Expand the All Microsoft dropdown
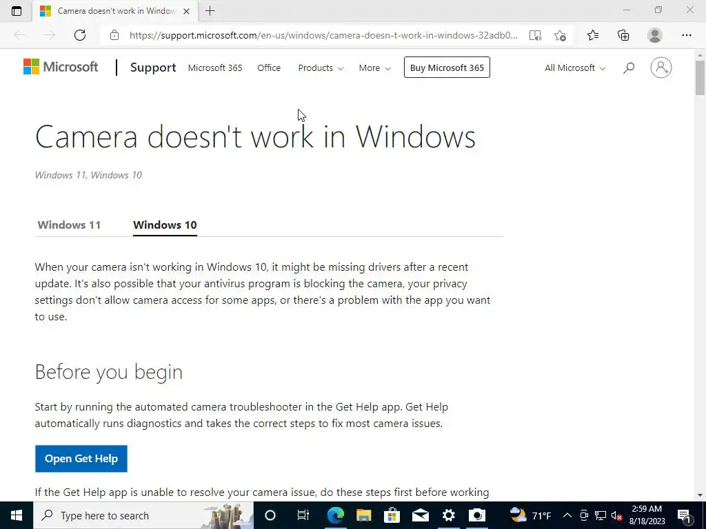This screenshot has width=706, height=529. tap(575, 68)
